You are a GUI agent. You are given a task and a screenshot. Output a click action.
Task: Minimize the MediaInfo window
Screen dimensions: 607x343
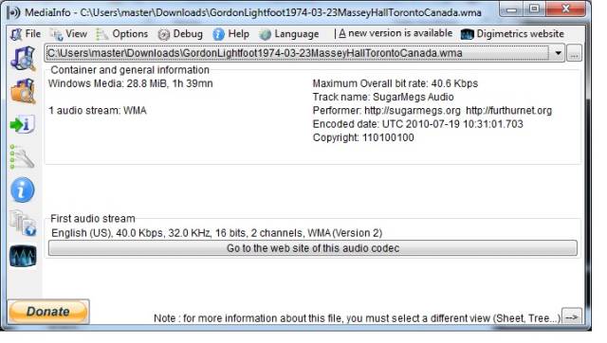pos(511,9)
